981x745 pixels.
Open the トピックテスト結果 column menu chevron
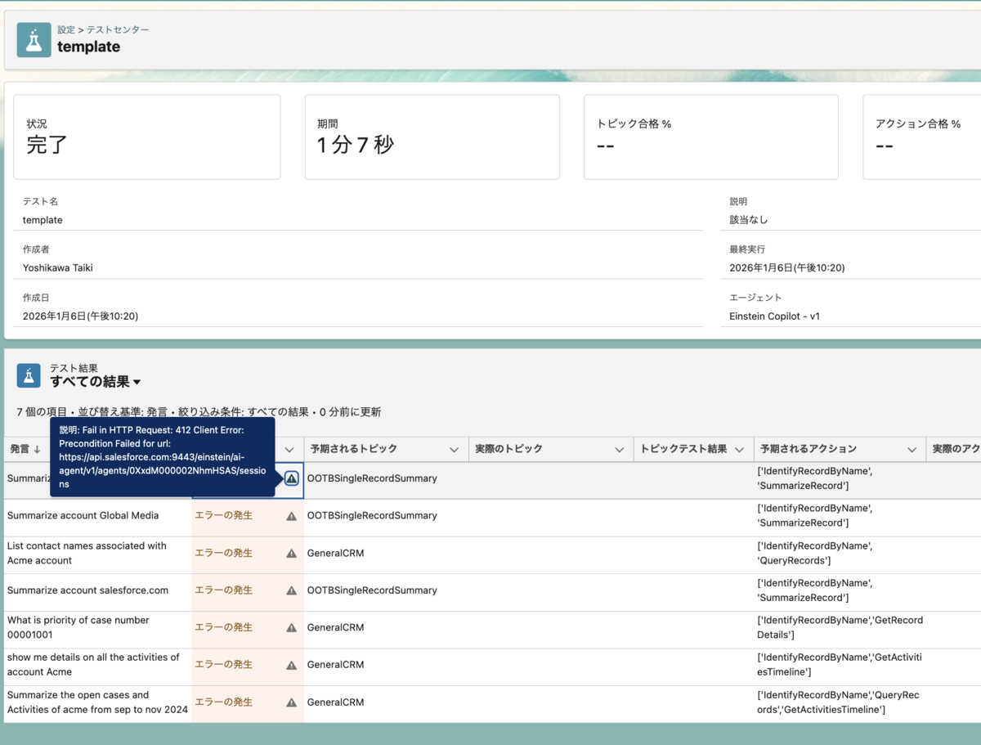(740, 449)
